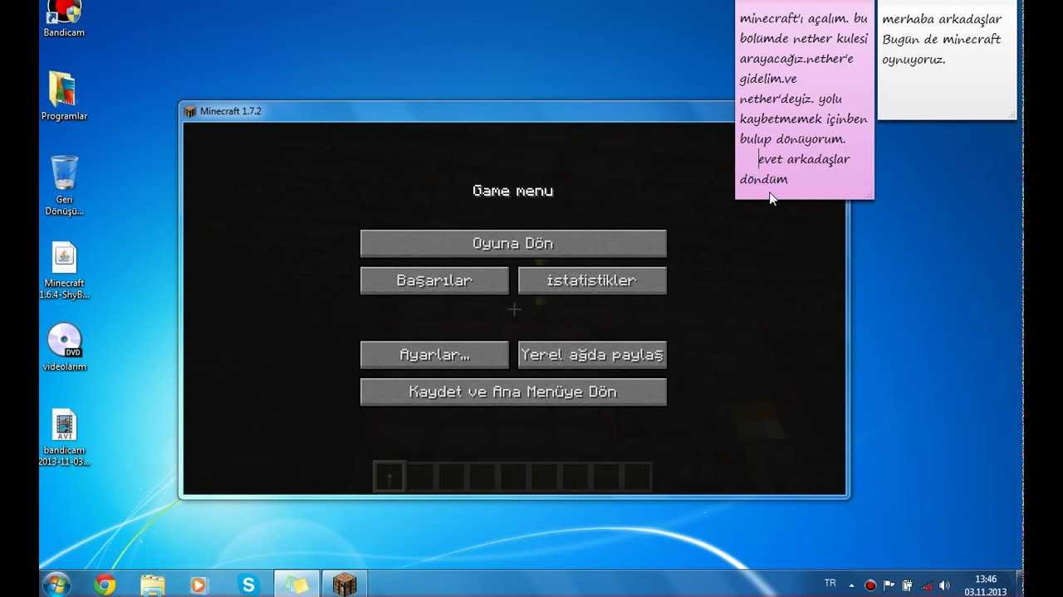Open Google Chrome from taskbar
Viewport: 1063px width, 597px height.
point(105,585)
